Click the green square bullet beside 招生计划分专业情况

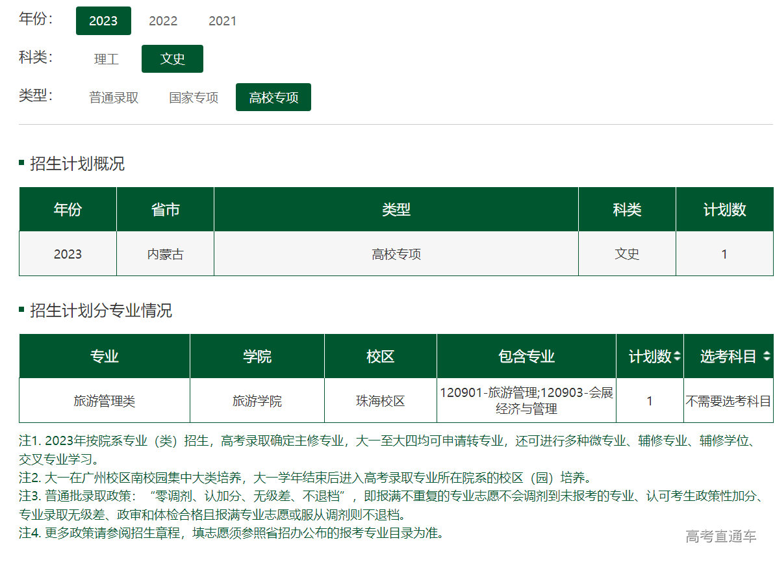pos(22,311)
